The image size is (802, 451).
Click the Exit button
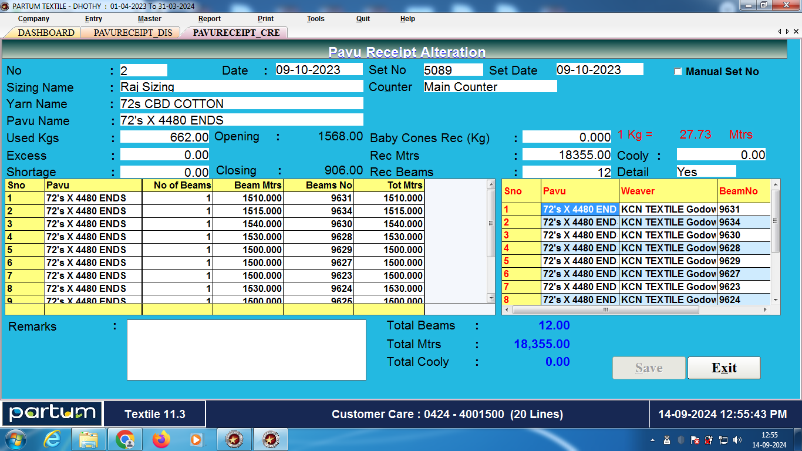click(x=724, y=368)
